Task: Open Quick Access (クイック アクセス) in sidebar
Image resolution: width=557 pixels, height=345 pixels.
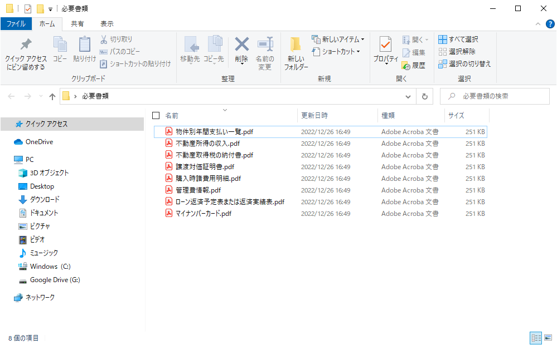Action: pyautogui.click(x=72, y=124)
